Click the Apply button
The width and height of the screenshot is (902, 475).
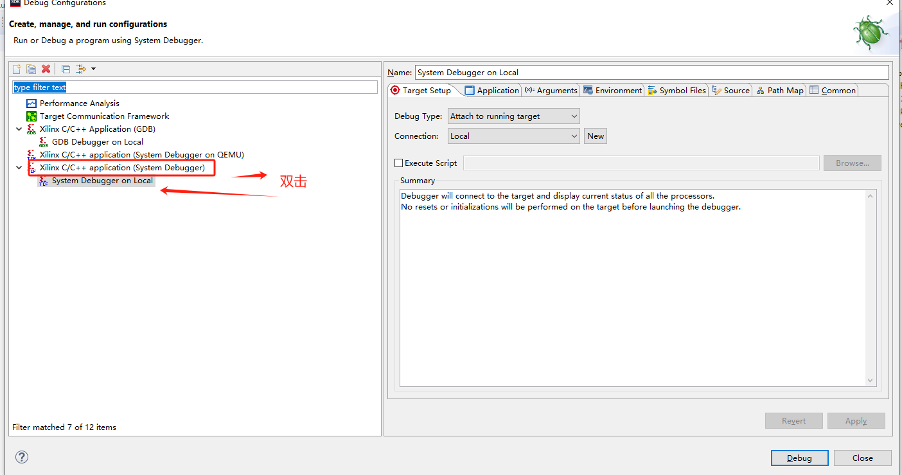[856, 421]
